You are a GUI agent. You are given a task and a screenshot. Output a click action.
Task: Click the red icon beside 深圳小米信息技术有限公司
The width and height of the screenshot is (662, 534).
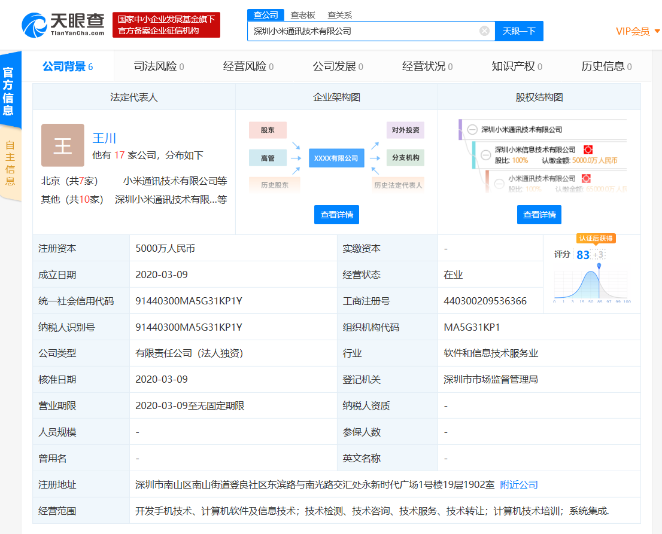pyautogui.click(x=587, y=149)
